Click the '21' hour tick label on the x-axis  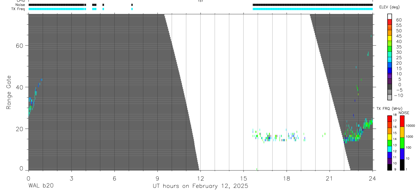pyautogui.click(x=330, y=178)
